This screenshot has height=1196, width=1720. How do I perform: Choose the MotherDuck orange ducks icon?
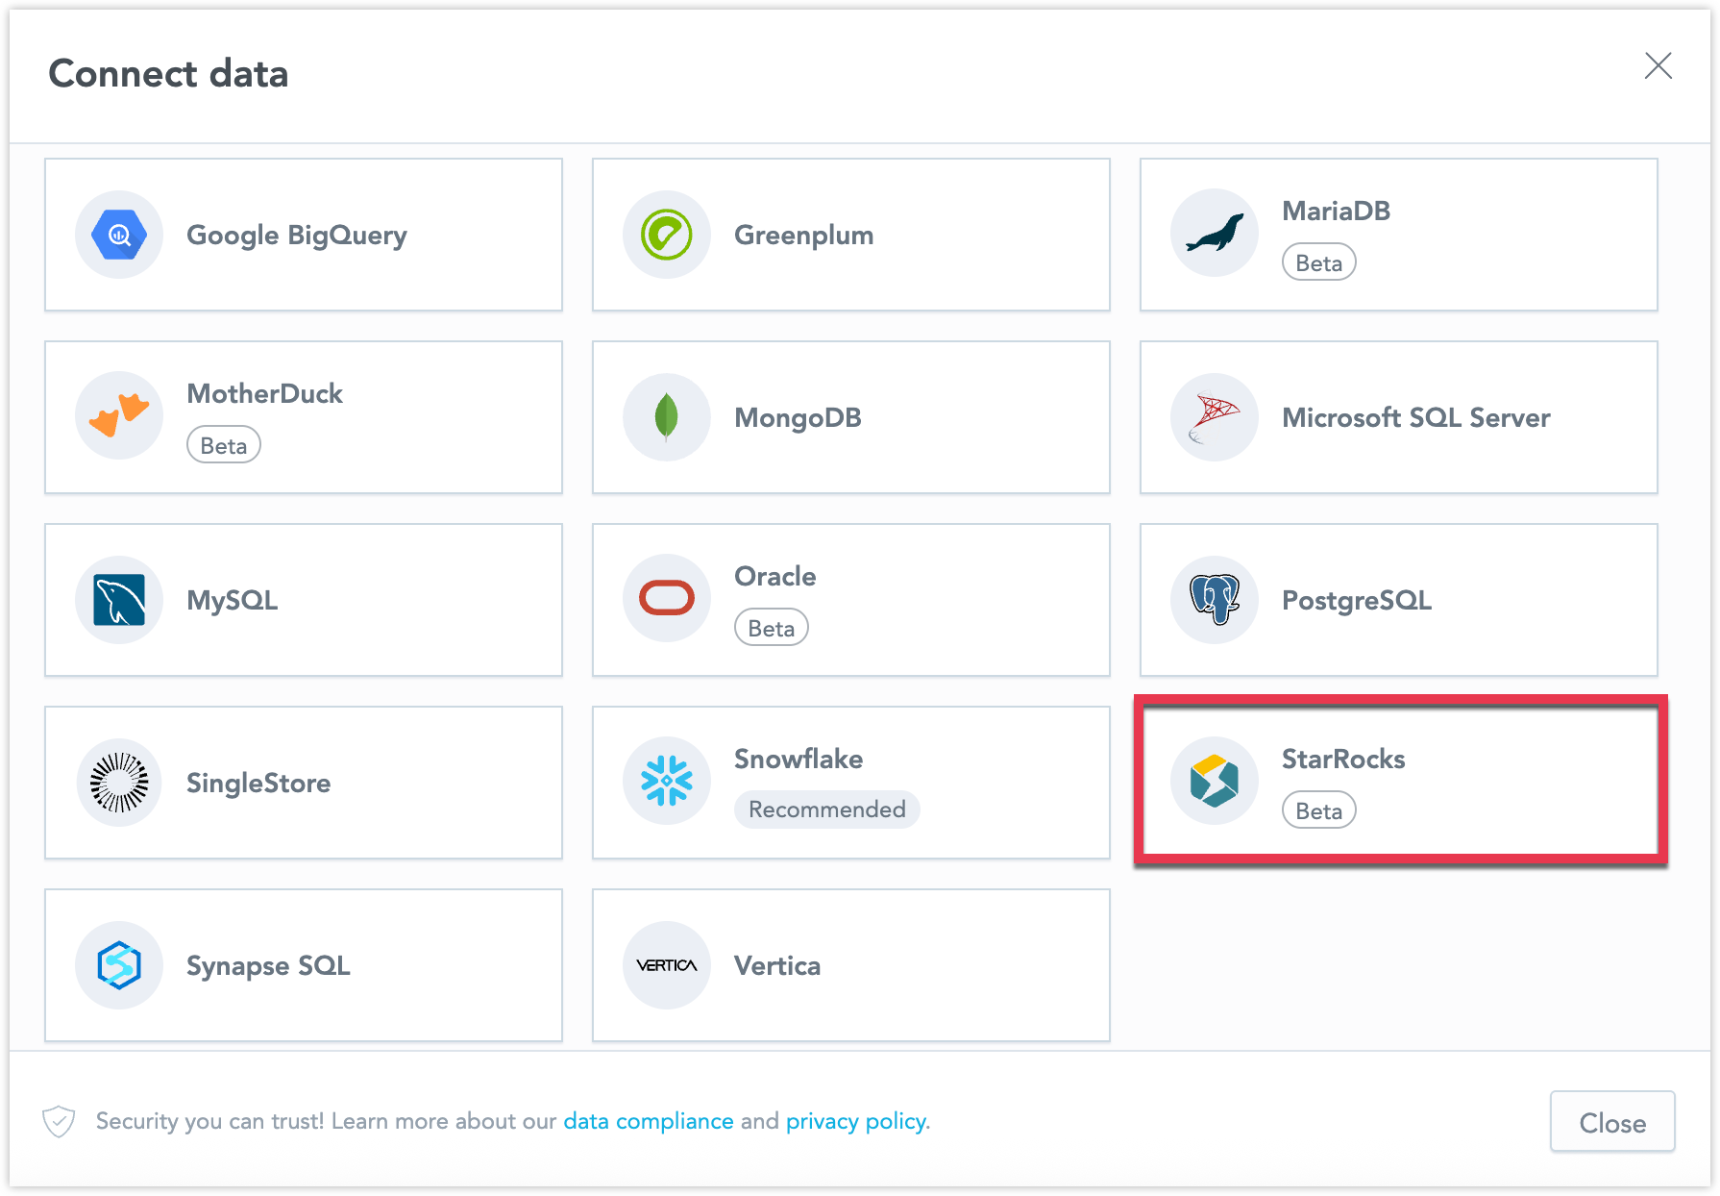(x=119, y=417)
